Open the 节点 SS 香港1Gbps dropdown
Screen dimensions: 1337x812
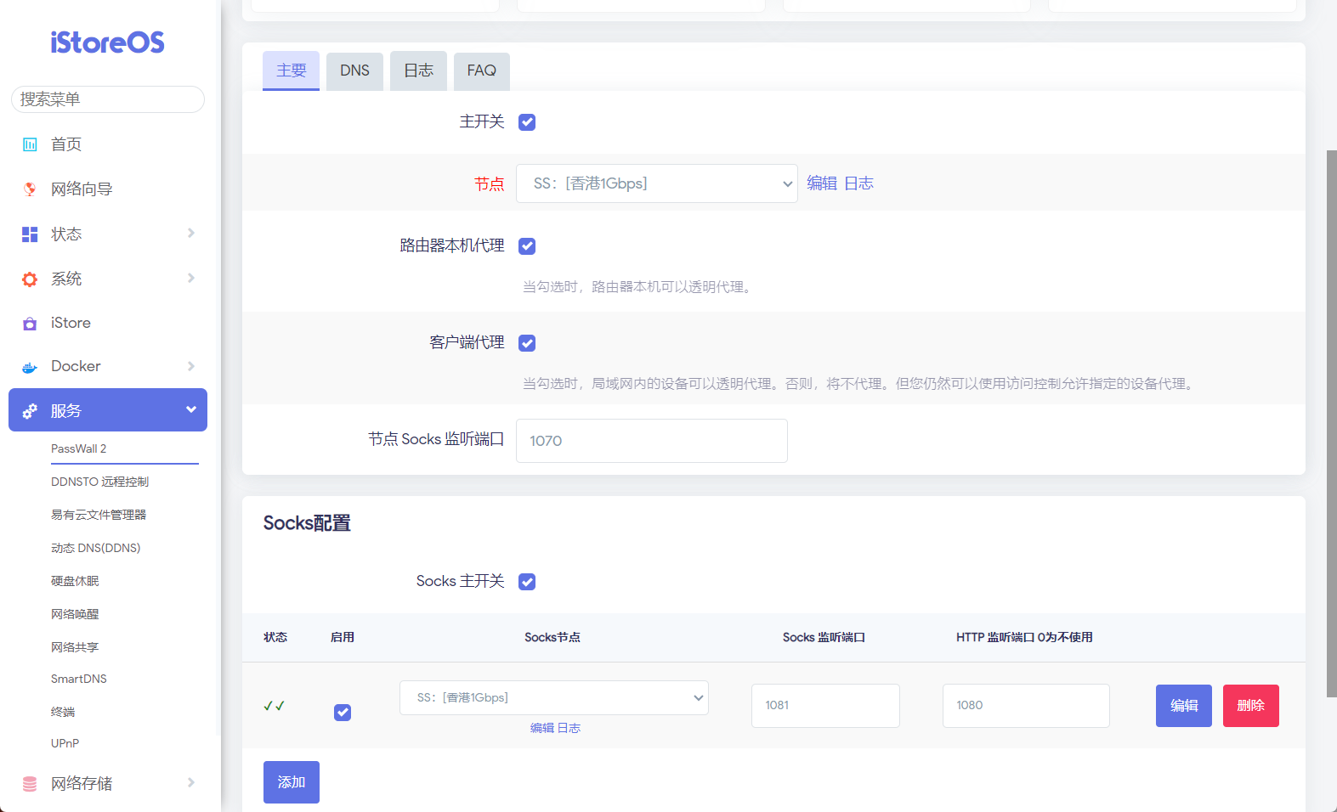pyautogui.click(x=657, y=183)
